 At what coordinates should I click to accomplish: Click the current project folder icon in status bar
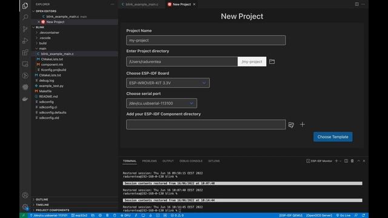[93, 216]
